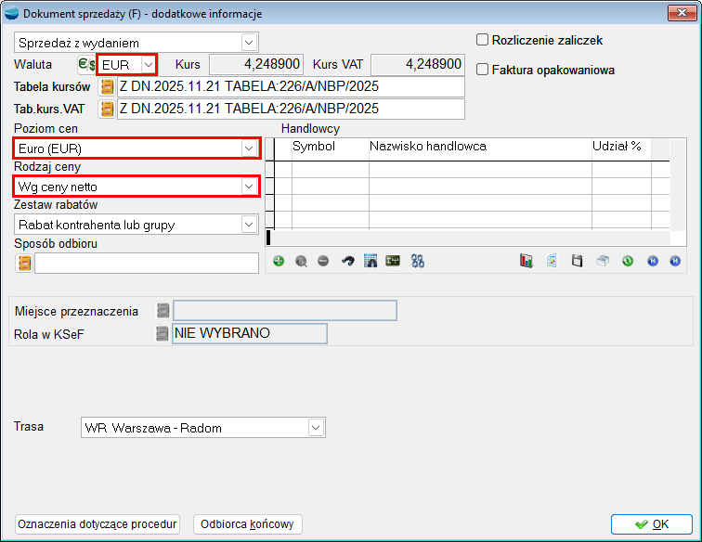The image size is (702, 542).
Task: Click the printer icon in grid toolbar
Action: point(602,262)
